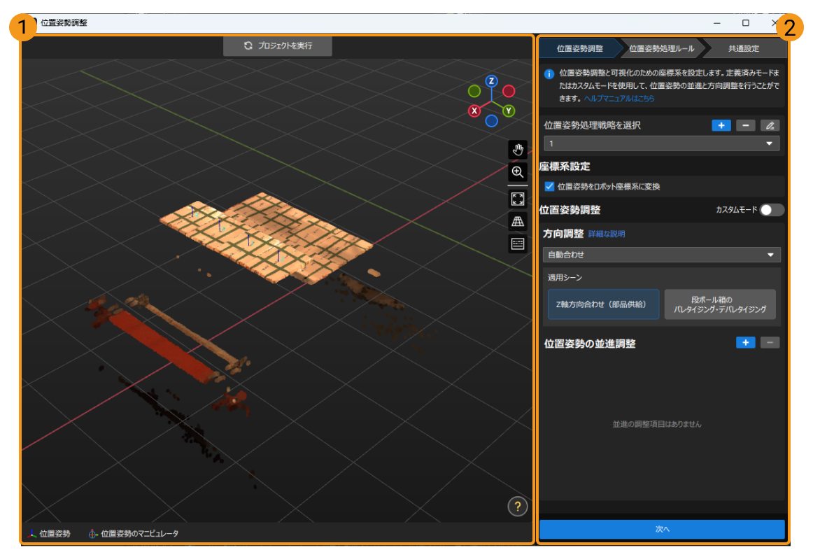
Task: Remove the selected pose processing strategy
Action: click(x=745, y=126)
